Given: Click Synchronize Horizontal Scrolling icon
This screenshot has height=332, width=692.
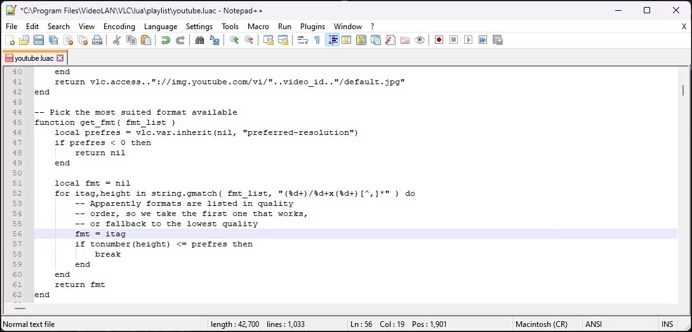Looking at the screenshot, I should 283,40.
